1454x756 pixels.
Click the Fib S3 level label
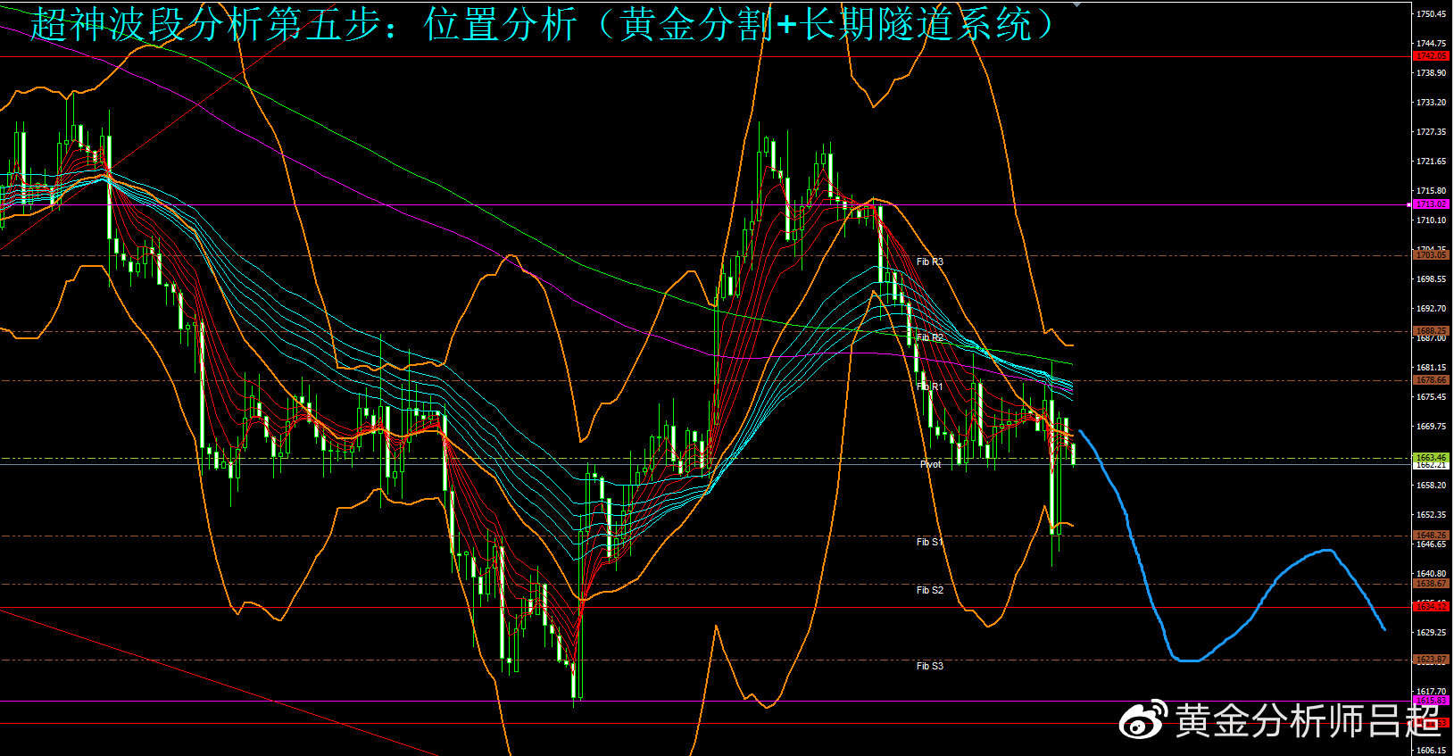point(929,666)
